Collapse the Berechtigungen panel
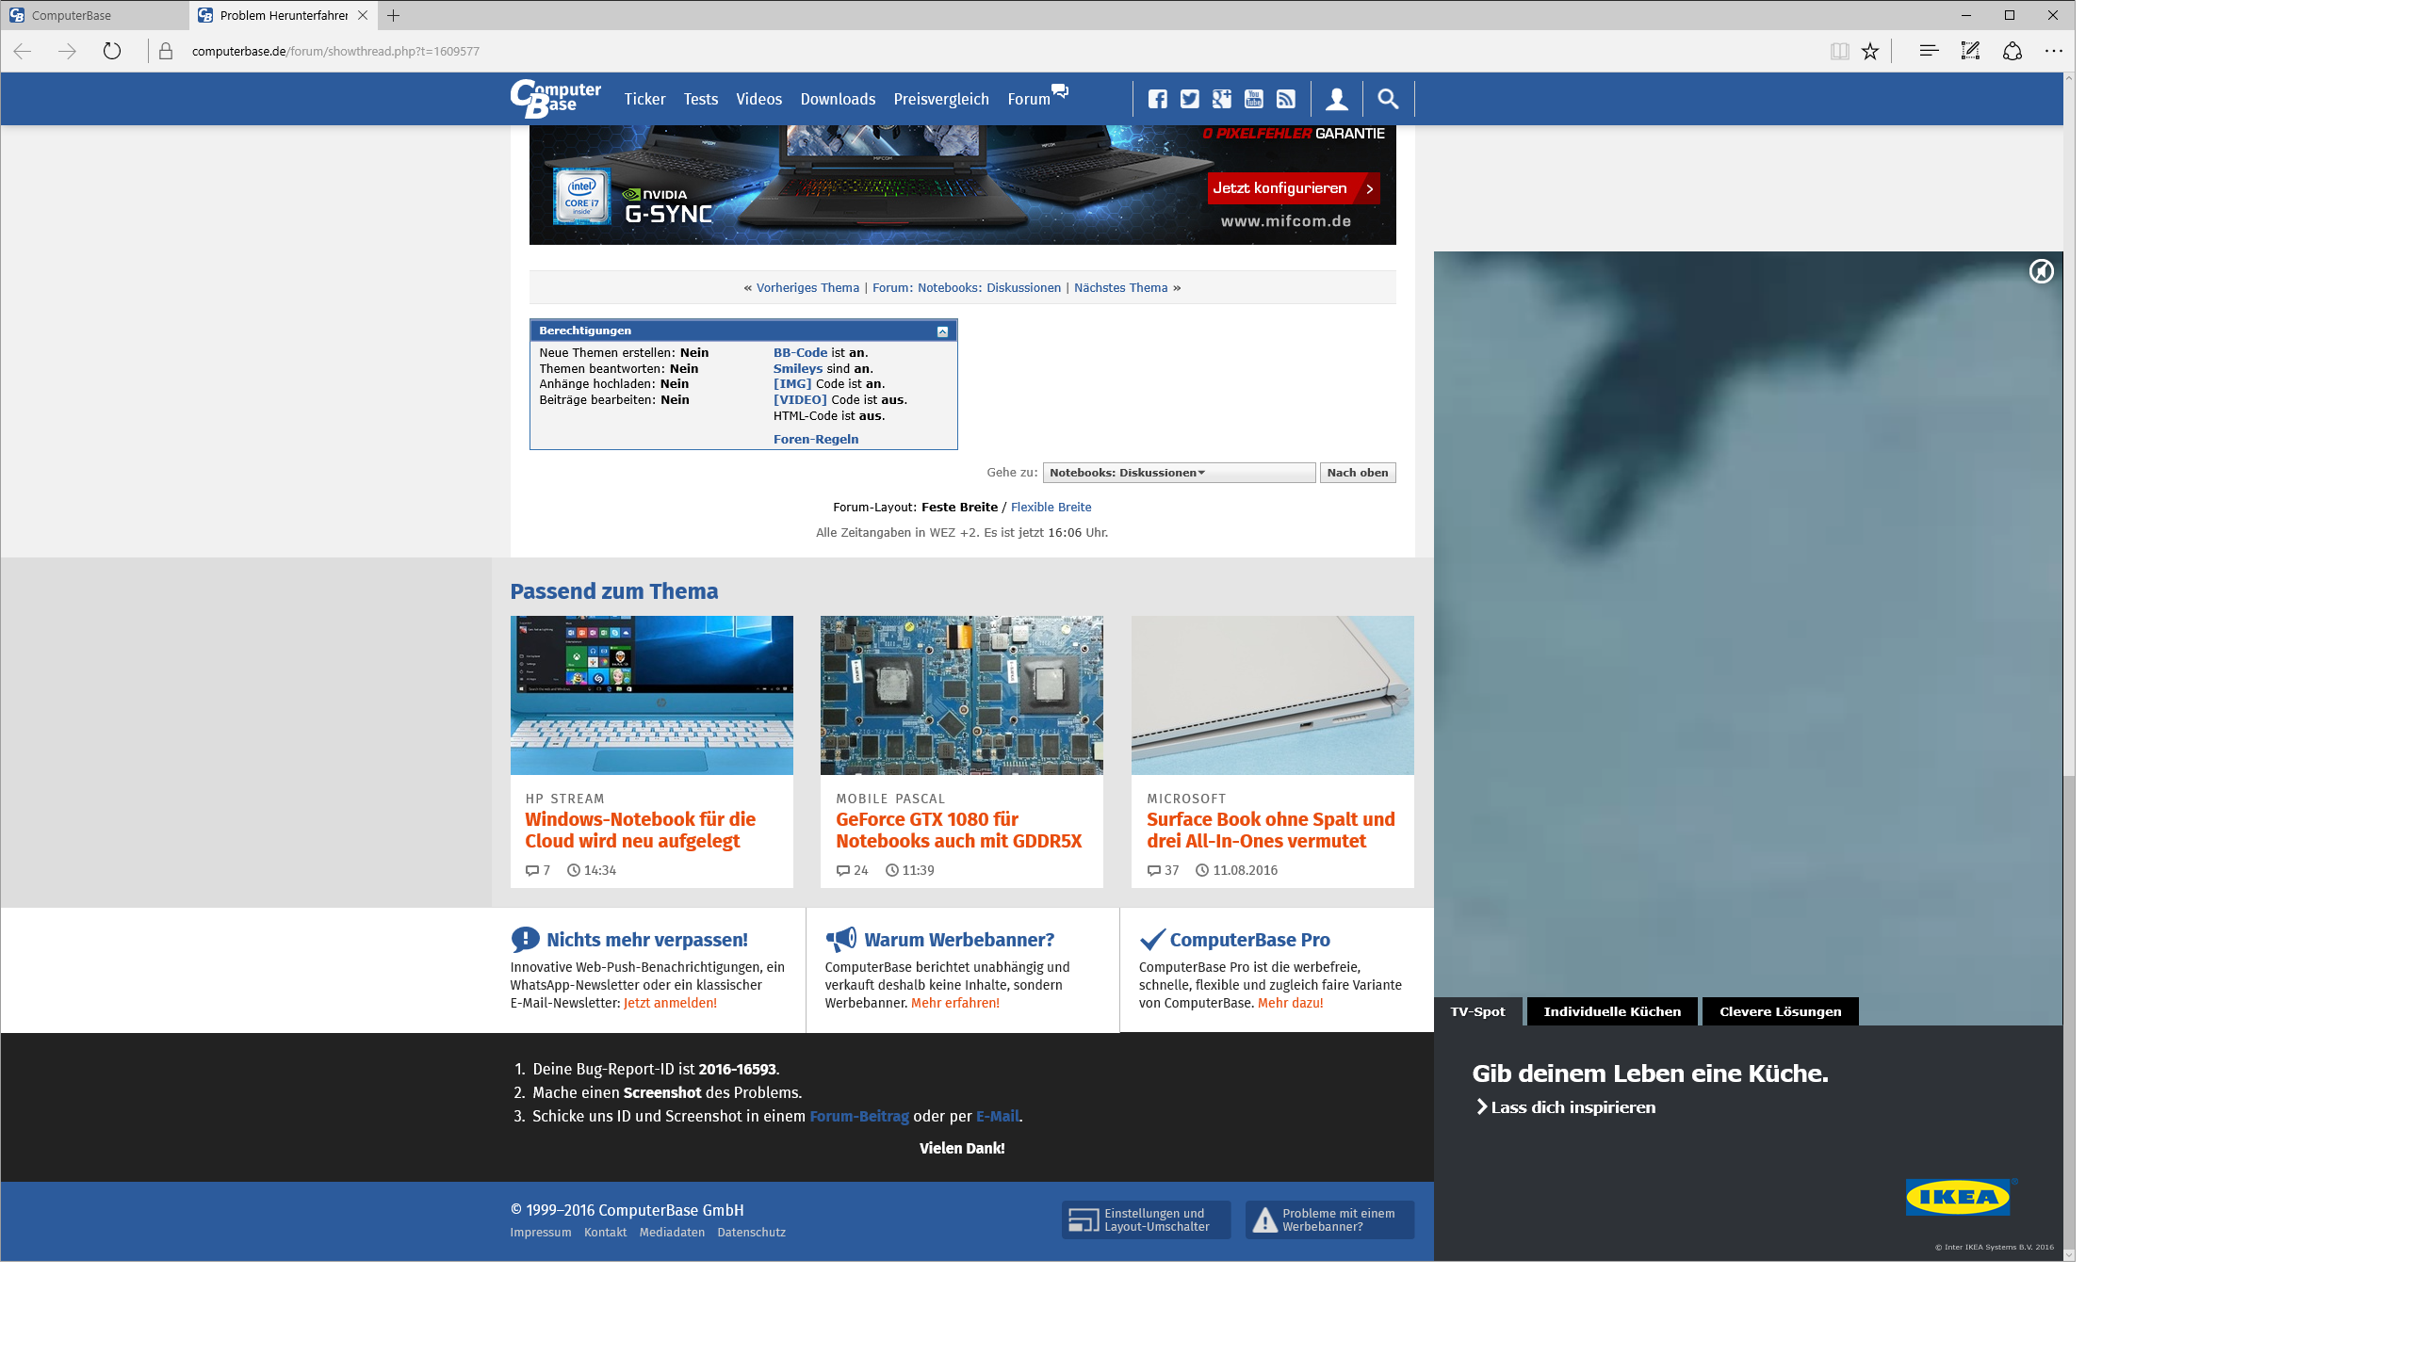The width and height of the screenshot is (2412, 1356). (942, 331)
